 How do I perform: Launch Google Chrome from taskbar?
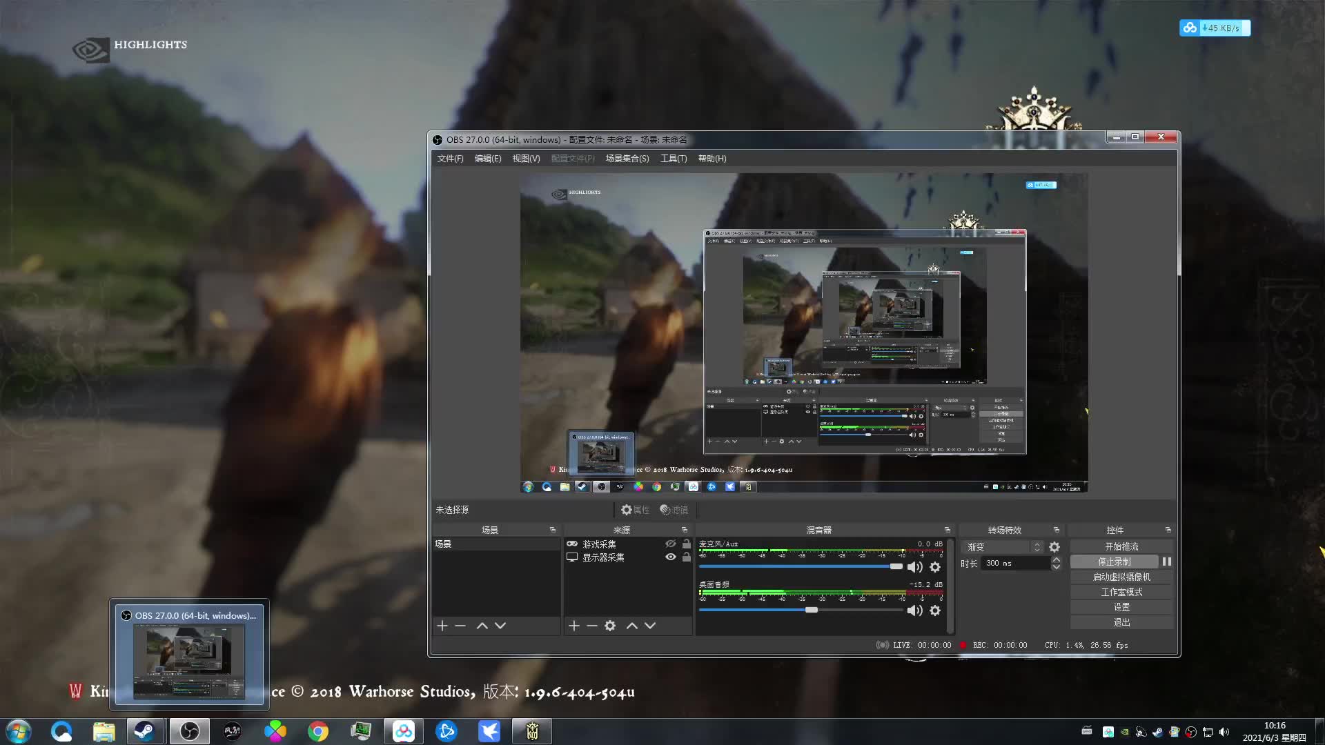tap(318, 731)
